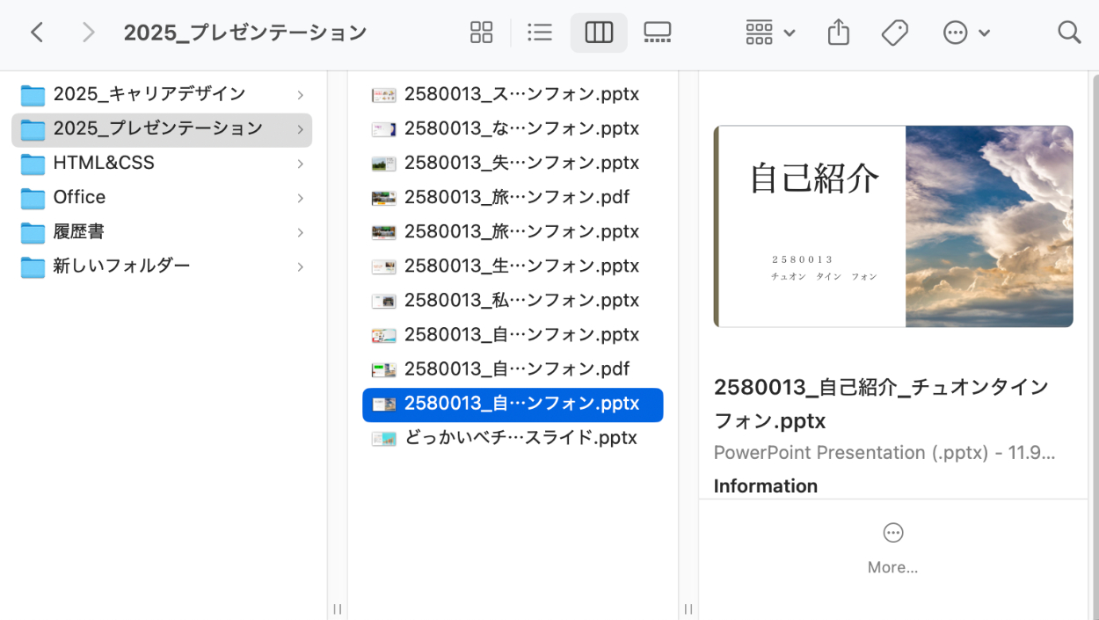Switch to icon grid view
1099x620 pixels.
[481, 33]
